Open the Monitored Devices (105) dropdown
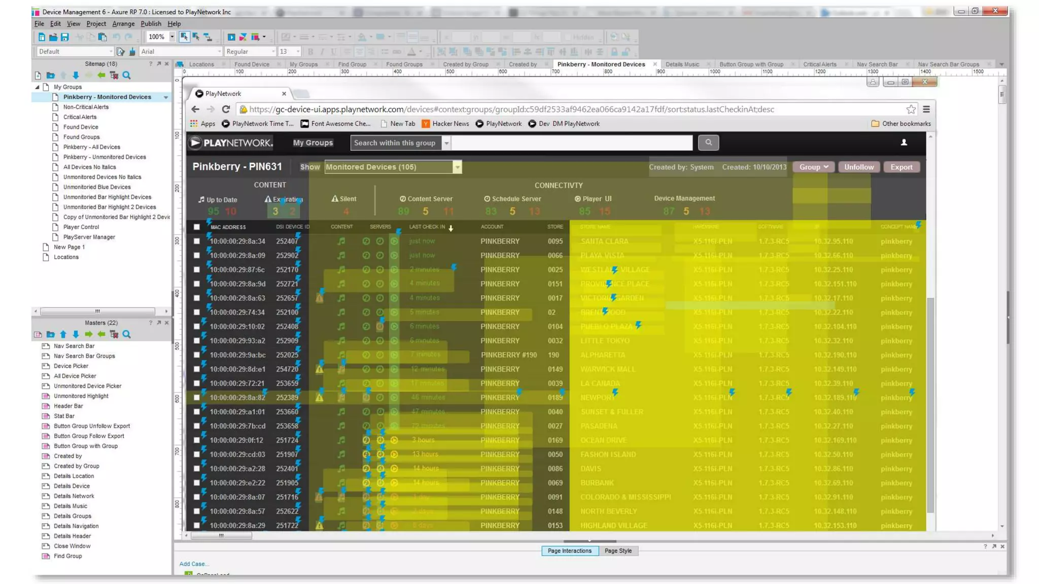Viewport: 1039px width, 584px height. 393,167
